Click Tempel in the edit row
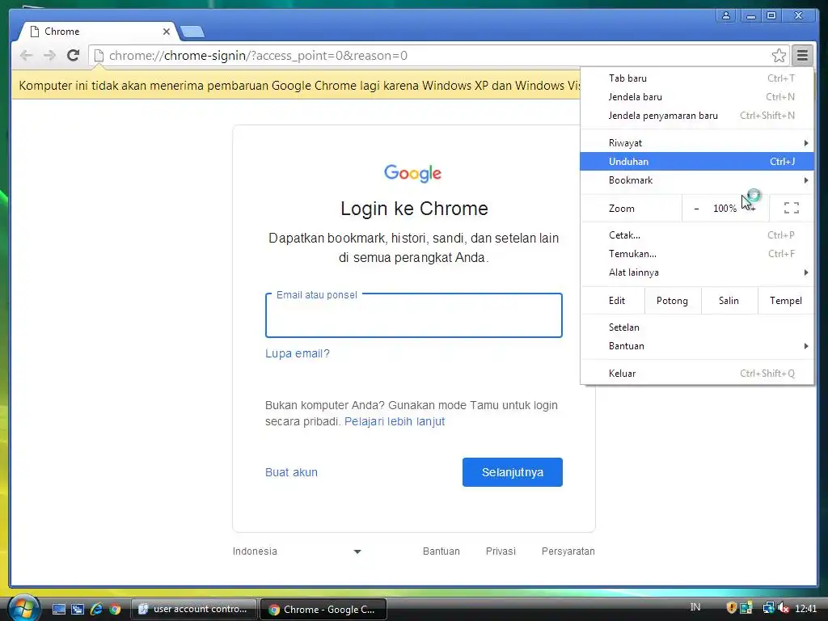The image size is (828, 621). pyautogui.click(x=786, y=301)
